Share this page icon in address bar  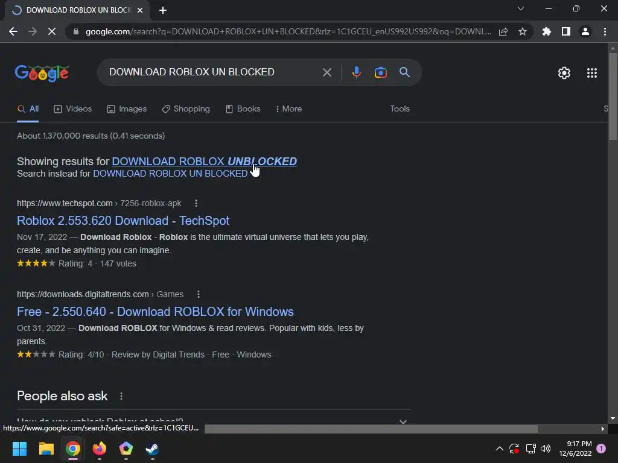click(x=503, y=31)
